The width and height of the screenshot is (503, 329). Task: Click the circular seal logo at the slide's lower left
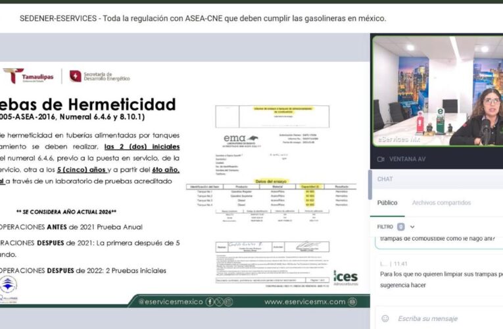coord(8,284)
